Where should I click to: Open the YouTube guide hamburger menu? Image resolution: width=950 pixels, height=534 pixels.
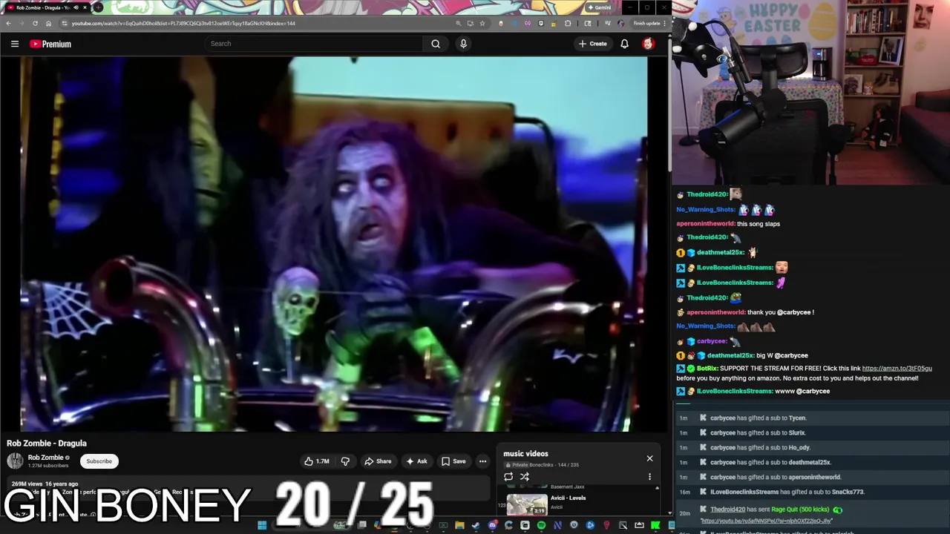(14, 44)
